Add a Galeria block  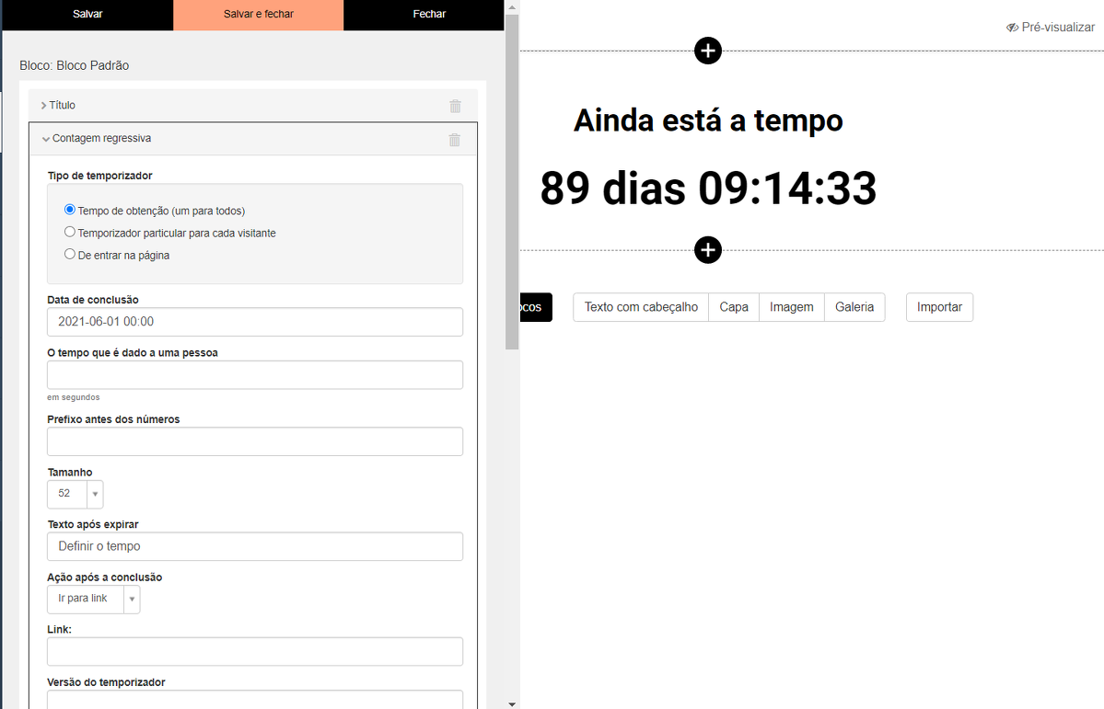pyautogui.click(x=854, y=307)
